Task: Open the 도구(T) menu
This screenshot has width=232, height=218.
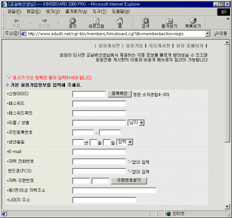Action: click(x=100, y=12)
